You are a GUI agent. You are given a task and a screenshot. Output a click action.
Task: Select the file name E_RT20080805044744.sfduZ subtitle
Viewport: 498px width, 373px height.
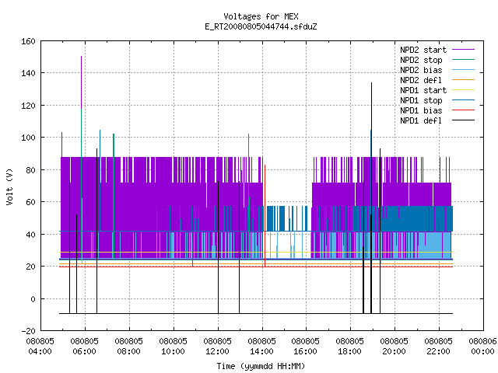coord(261,26)
